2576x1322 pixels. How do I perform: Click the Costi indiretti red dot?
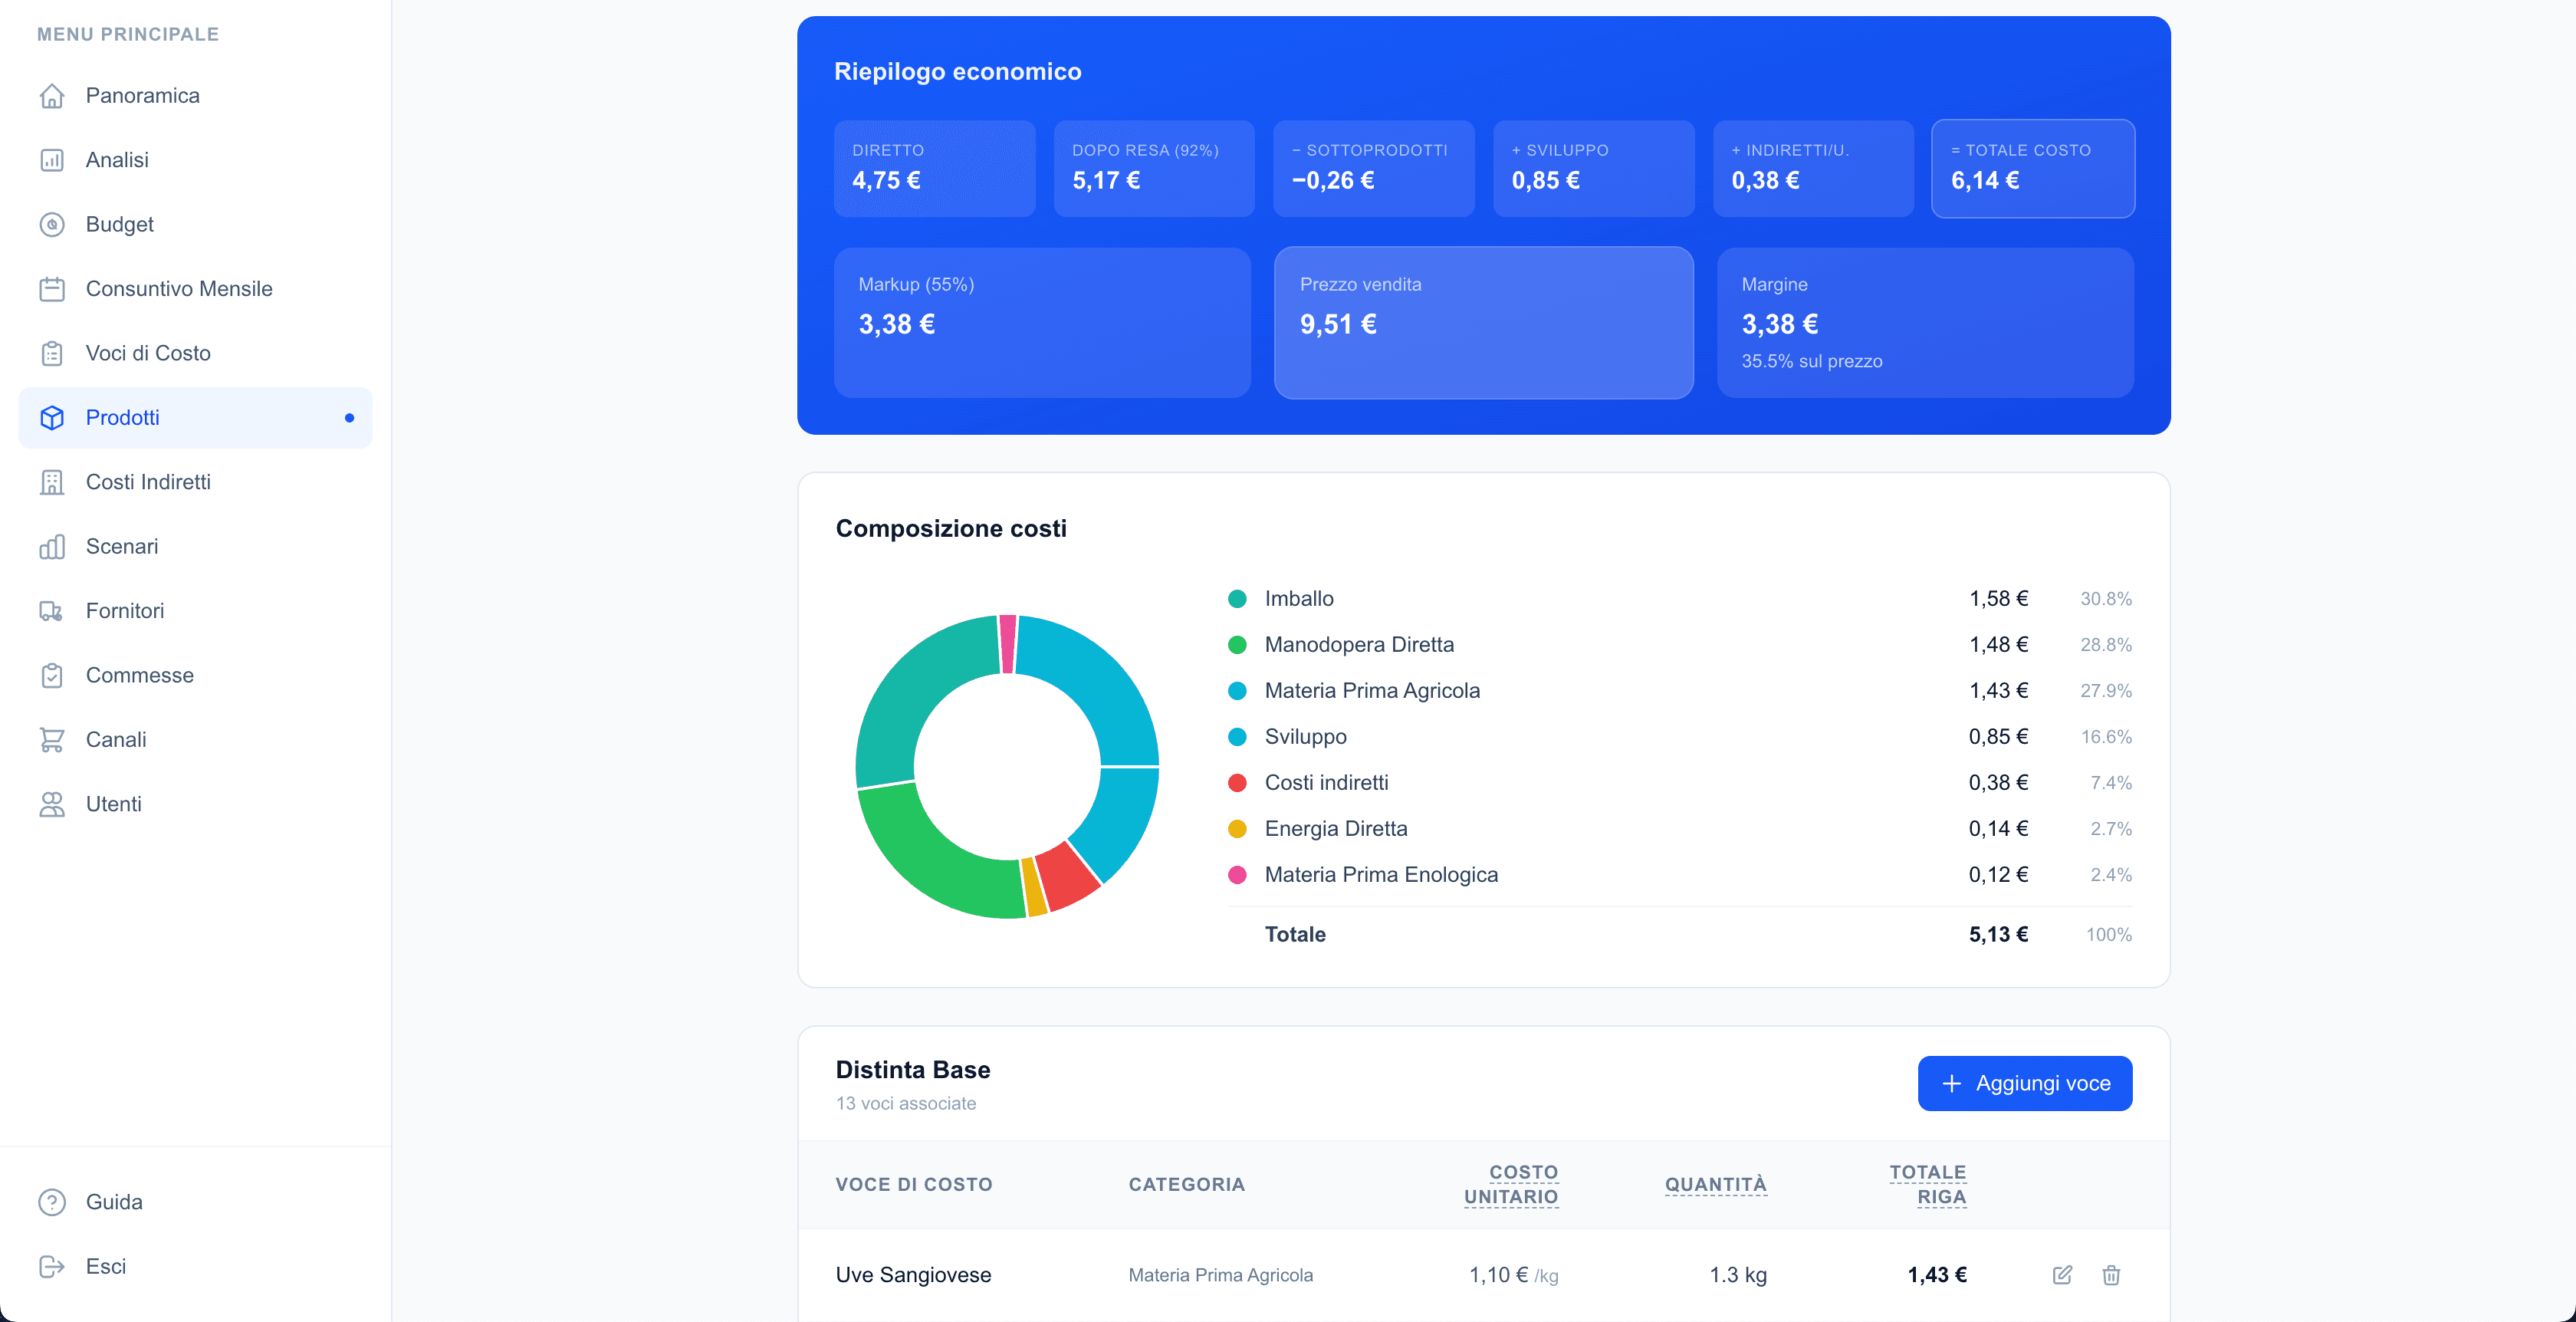[1237, 783]
